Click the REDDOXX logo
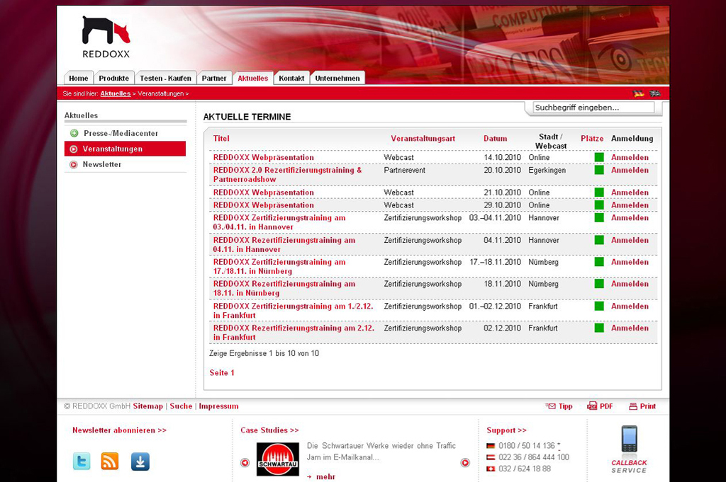 click(x=106, y=37)
